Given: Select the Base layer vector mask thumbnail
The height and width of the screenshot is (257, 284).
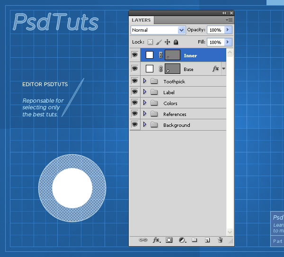Looking at the screenshot, I should (x=172, y=69).
